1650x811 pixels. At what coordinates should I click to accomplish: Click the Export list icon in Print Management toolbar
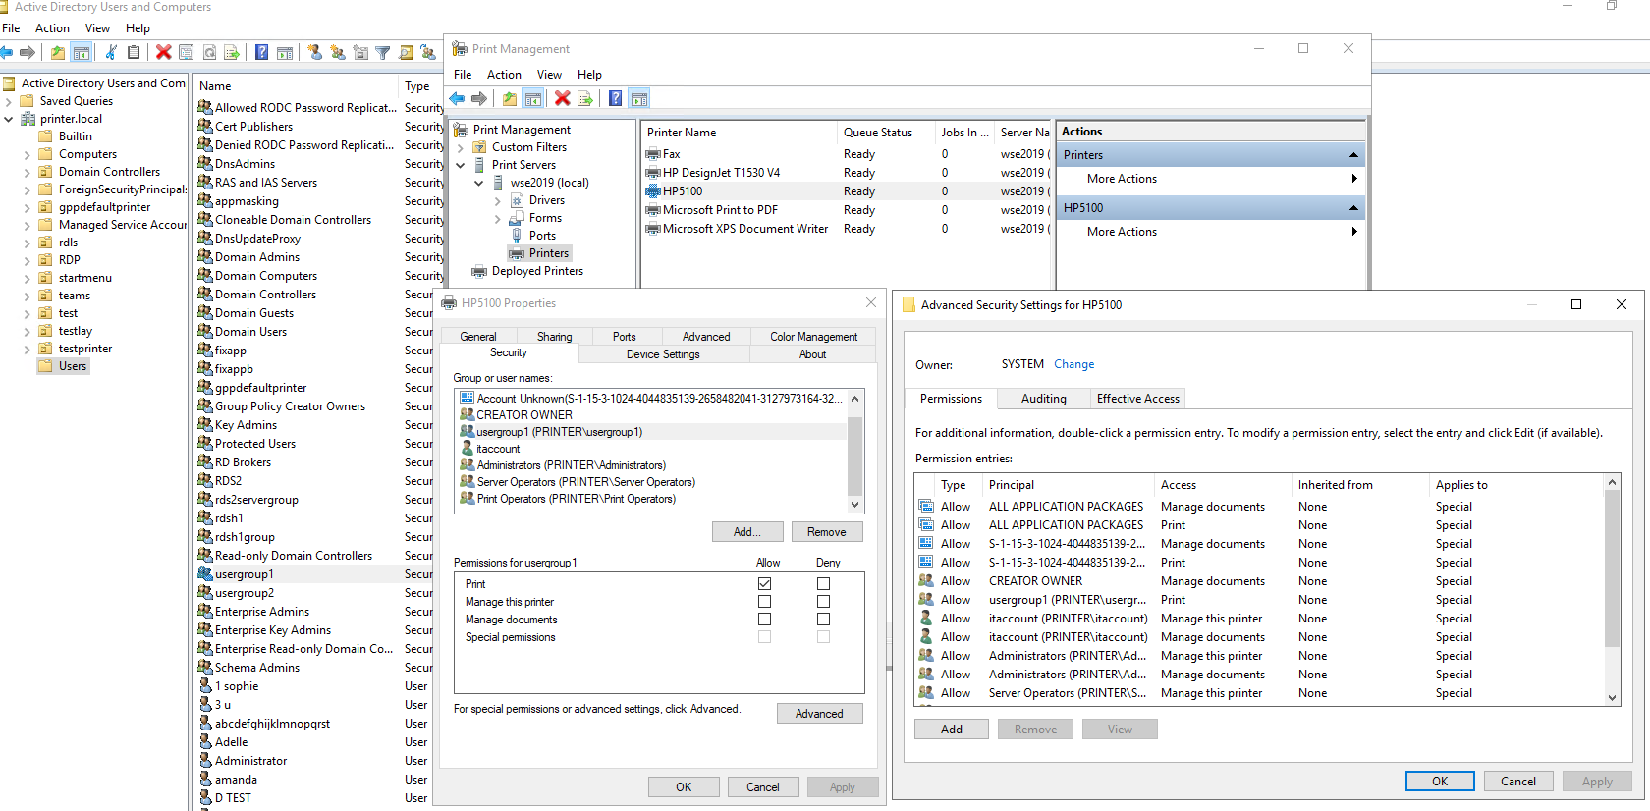(585, 98)
